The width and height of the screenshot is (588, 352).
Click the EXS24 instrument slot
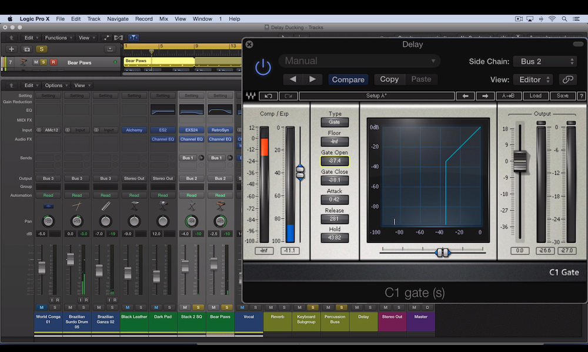coord(192,130)
